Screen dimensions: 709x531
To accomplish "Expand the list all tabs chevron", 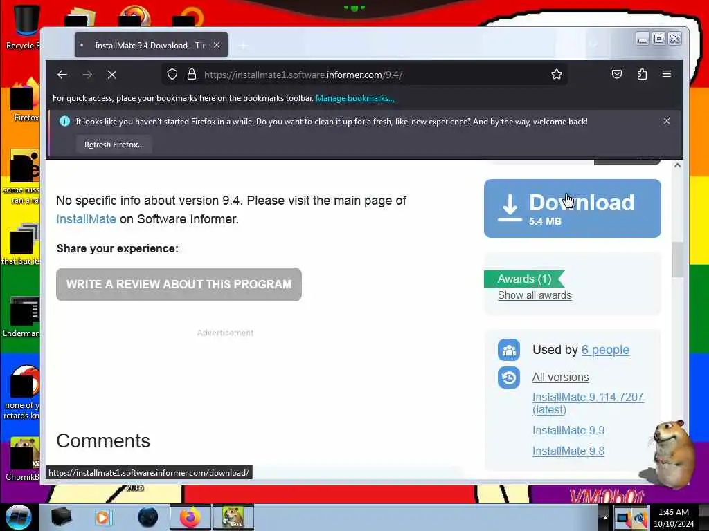I will (x=593, y=45).
